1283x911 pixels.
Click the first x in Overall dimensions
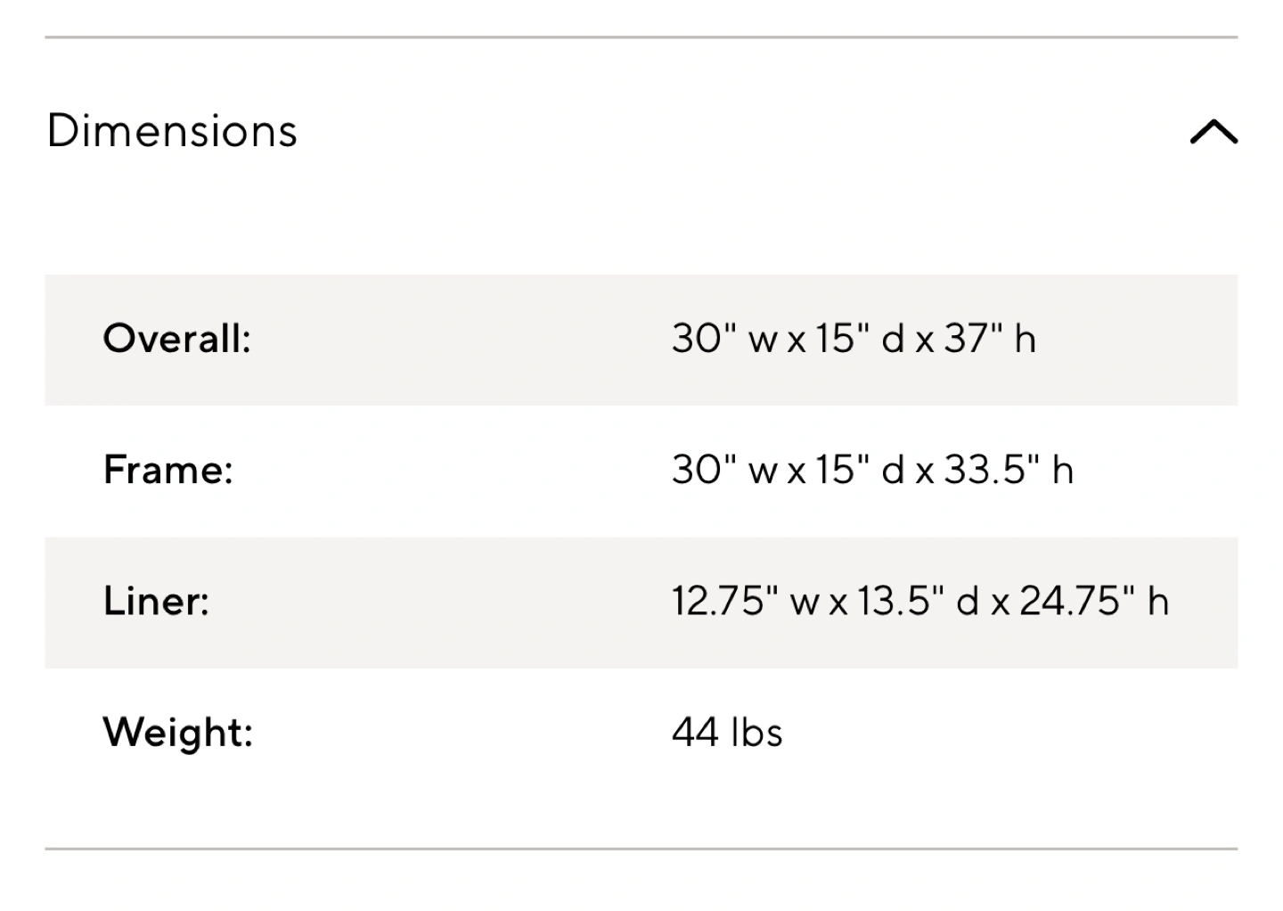click(x=796, y=341)
